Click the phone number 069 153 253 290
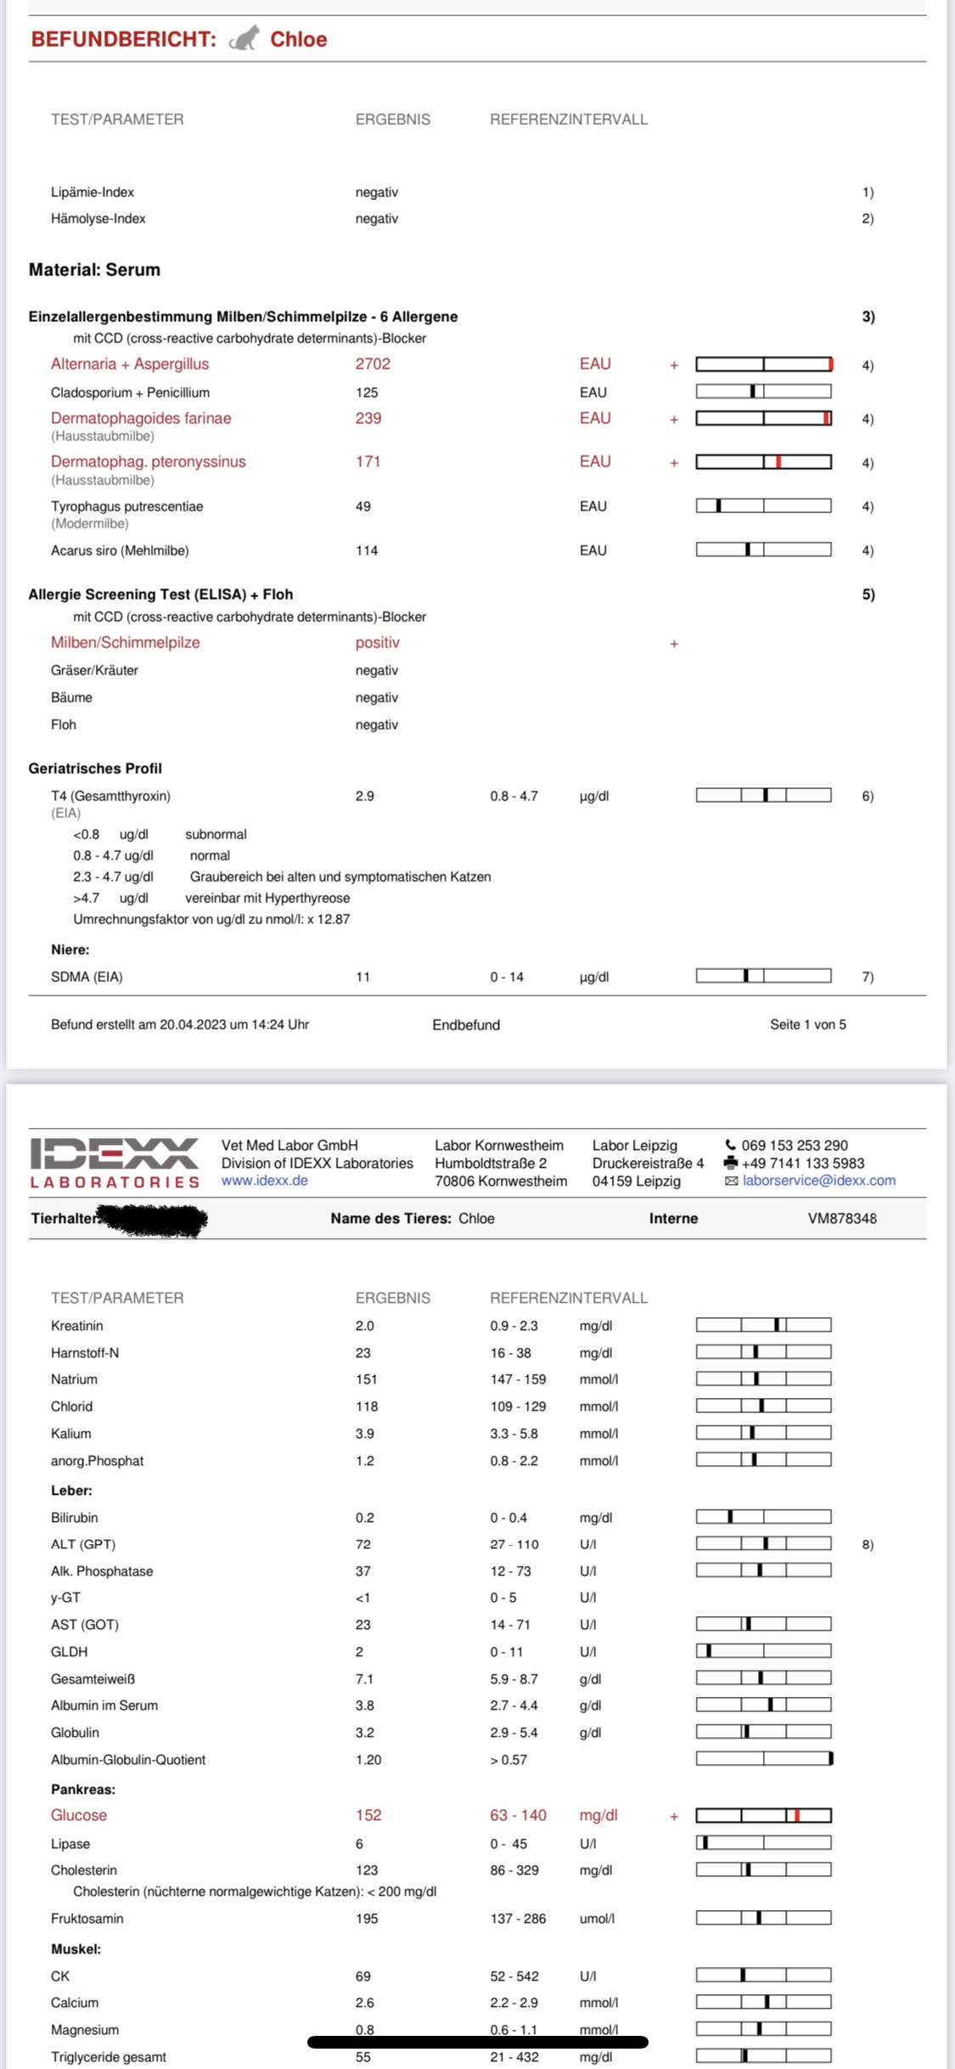 pyautogui.click(x=795, y=1145)
